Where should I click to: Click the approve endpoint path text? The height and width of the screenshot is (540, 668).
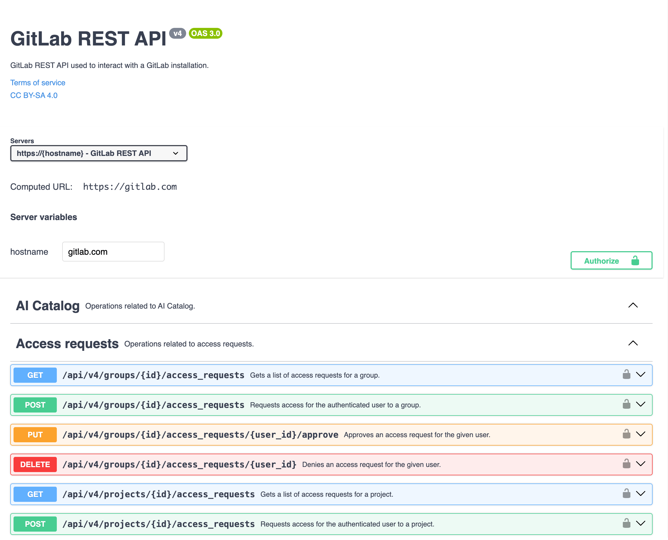click(200, 435)
